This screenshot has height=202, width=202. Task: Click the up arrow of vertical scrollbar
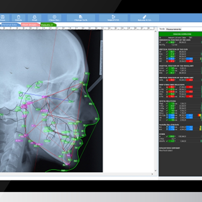[x=156, y=31]
